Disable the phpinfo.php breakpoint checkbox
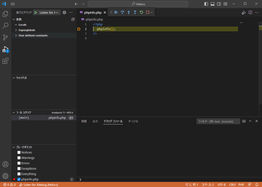This screenshot has width=262, height=187. click(19, 179)
